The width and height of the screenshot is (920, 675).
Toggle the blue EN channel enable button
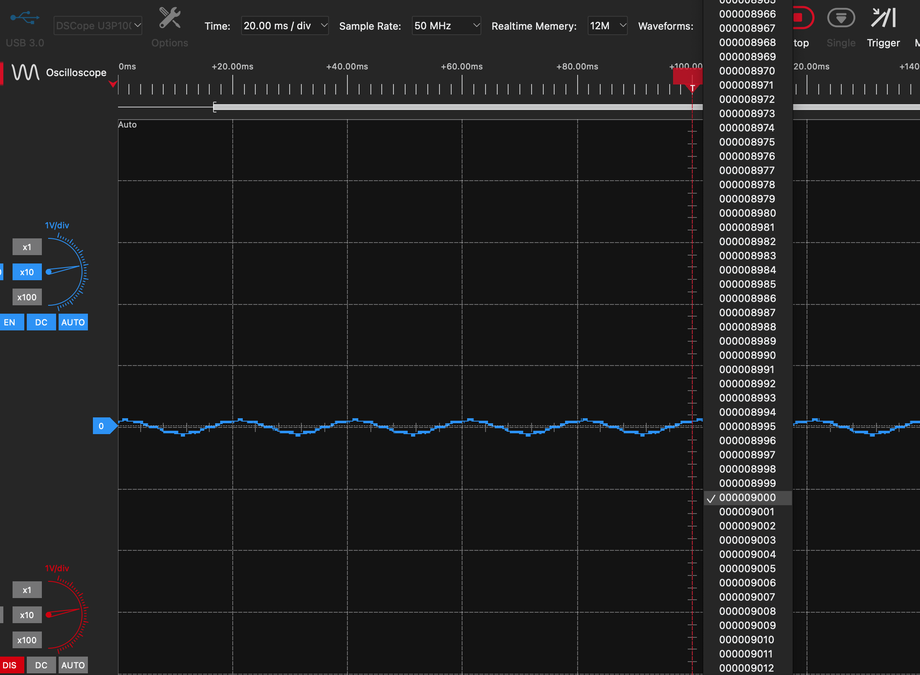point(10,322)
